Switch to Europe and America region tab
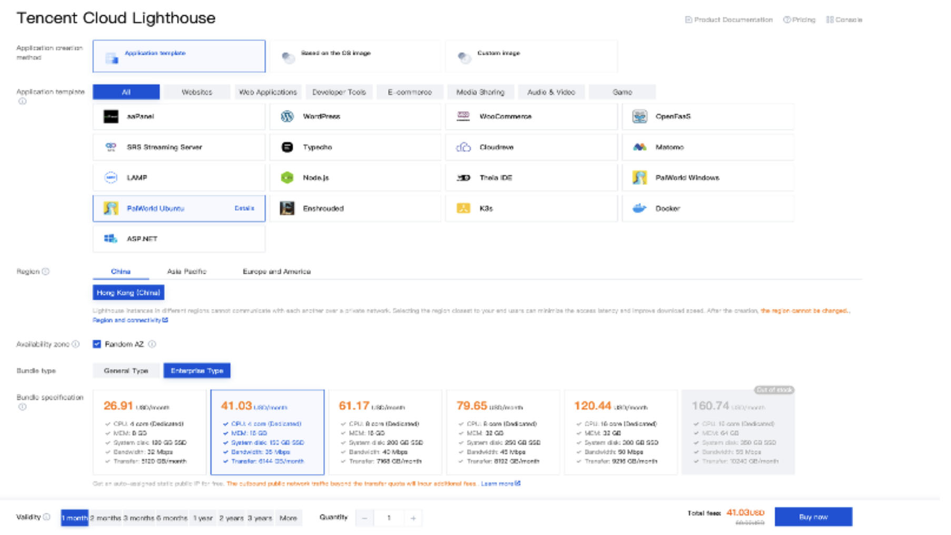 (x=276, y=271)
